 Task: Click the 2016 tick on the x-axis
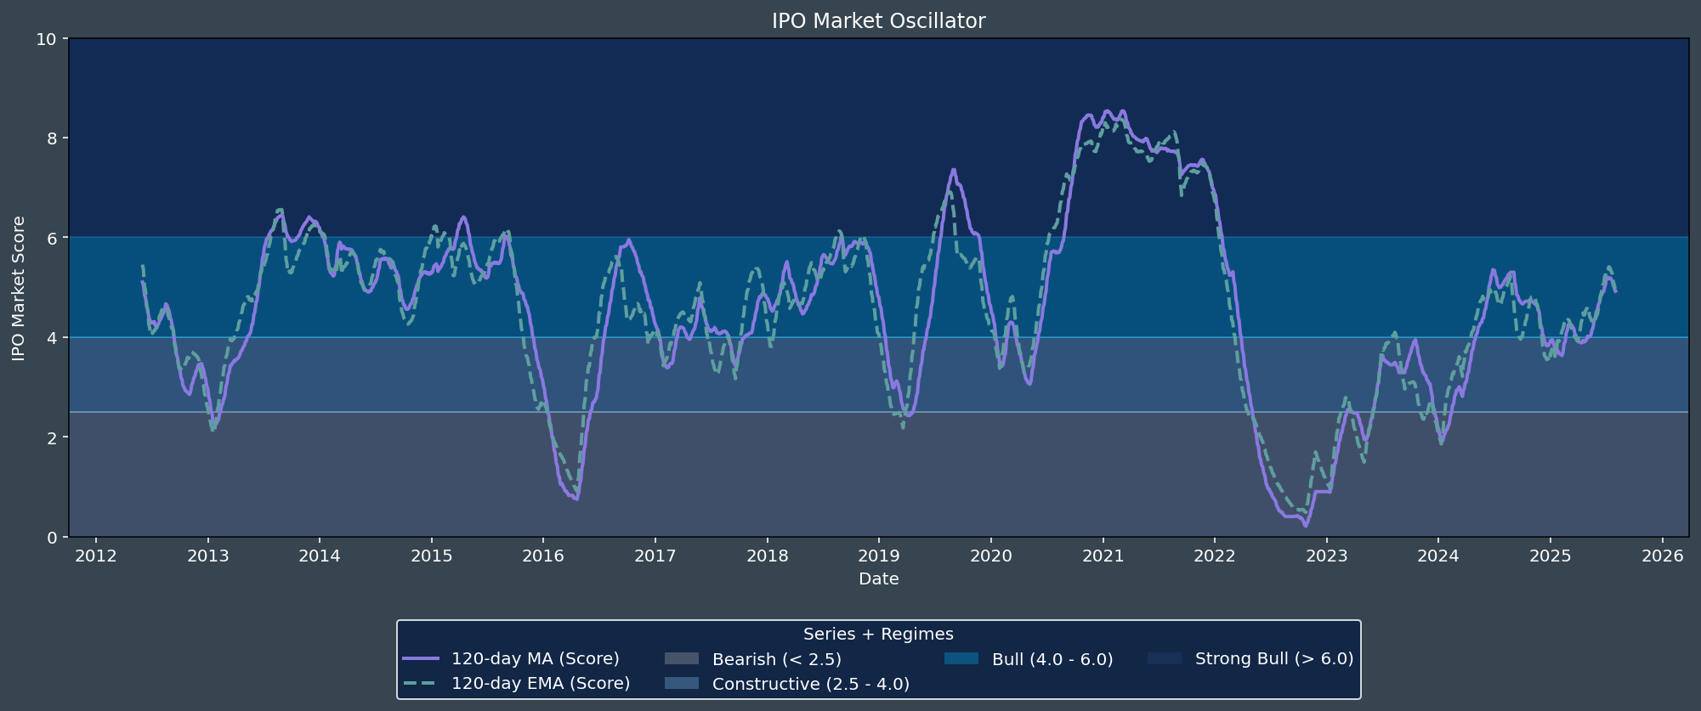[x=543, y=556]
